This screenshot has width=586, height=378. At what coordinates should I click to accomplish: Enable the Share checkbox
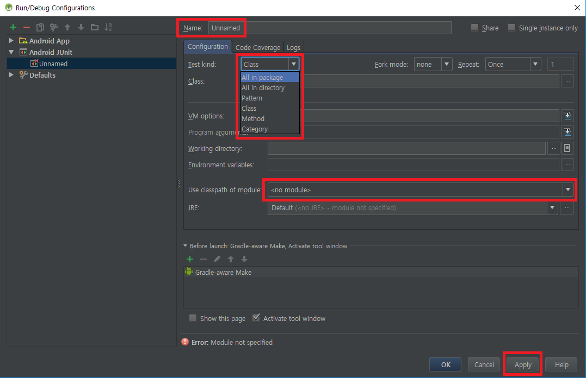[x=474, y=27]
